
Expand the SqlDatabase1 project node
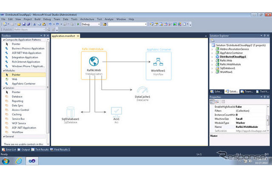[212, 69]
